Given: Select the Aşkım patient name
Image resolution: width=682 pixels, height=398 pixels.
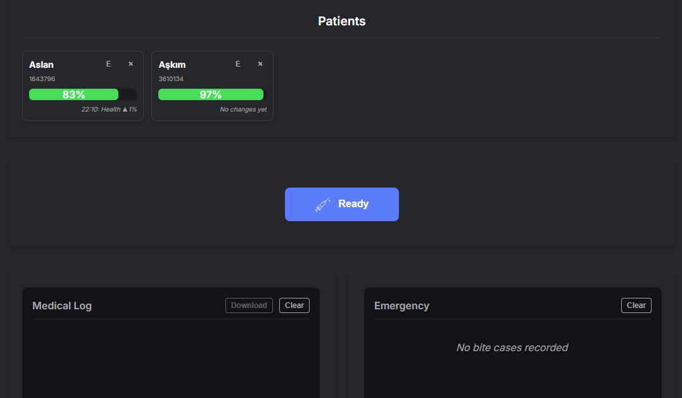Looking at the screenshot, I should 172,65.
